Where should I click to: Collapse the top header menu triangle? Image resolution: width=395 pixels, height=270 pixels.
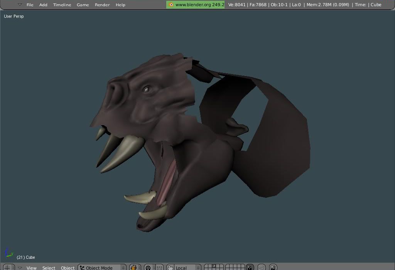point(20,5)
